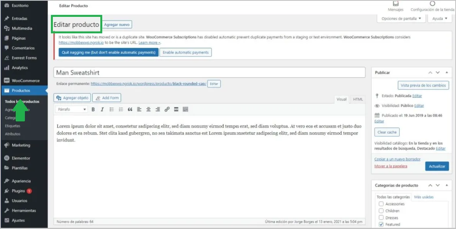The height and width of the screenshot is (229, 456).
Task: Click the Man Sweatshirt title field
Action: pyautogui.click(x=209, y=72)
